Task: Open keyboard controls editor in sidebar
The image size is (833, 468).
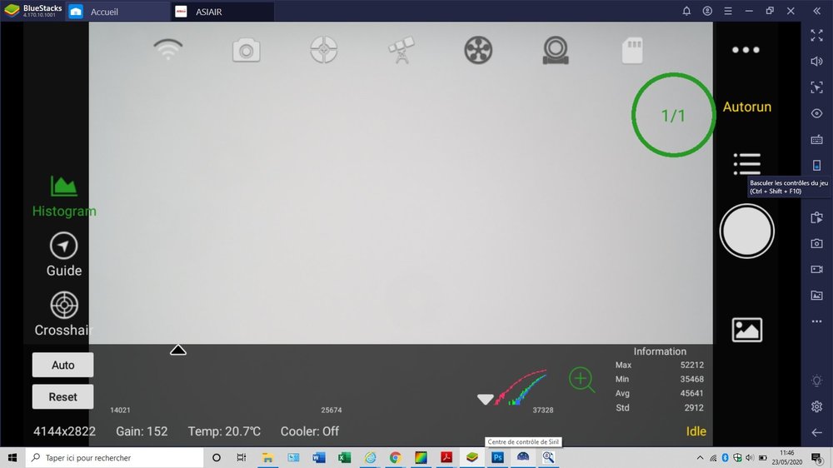Action: tap(816, 140)
